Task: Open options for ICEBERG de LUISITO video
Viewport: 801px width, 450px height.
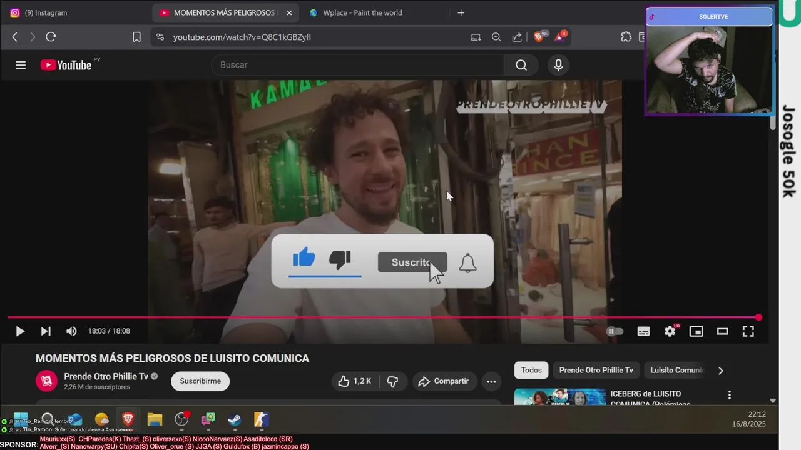Action: (x=729, y=395)
